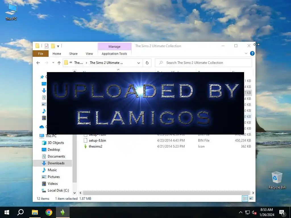
Task: Open Videos in navigation pane
Action: 53,184
